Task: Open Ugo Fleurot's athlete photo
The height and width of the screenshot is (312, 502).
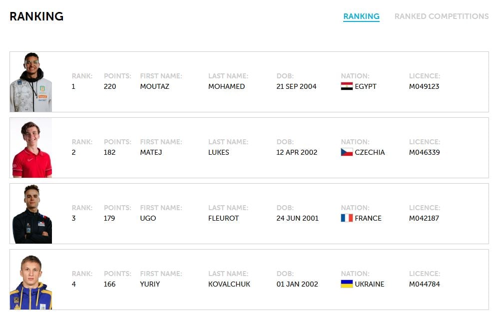Action: 31,214
